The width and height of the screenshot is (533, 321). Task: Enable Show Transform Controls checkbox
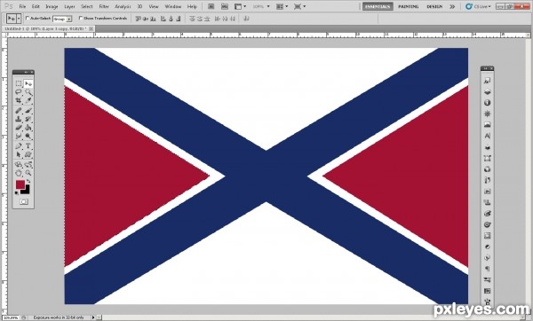81,18
